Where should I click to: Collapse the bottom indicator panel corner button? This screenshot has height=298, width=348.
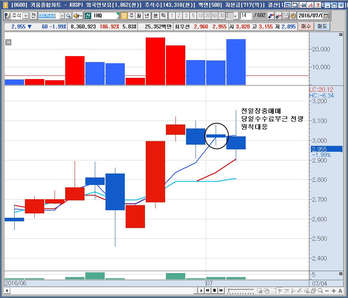click(341, 273)
